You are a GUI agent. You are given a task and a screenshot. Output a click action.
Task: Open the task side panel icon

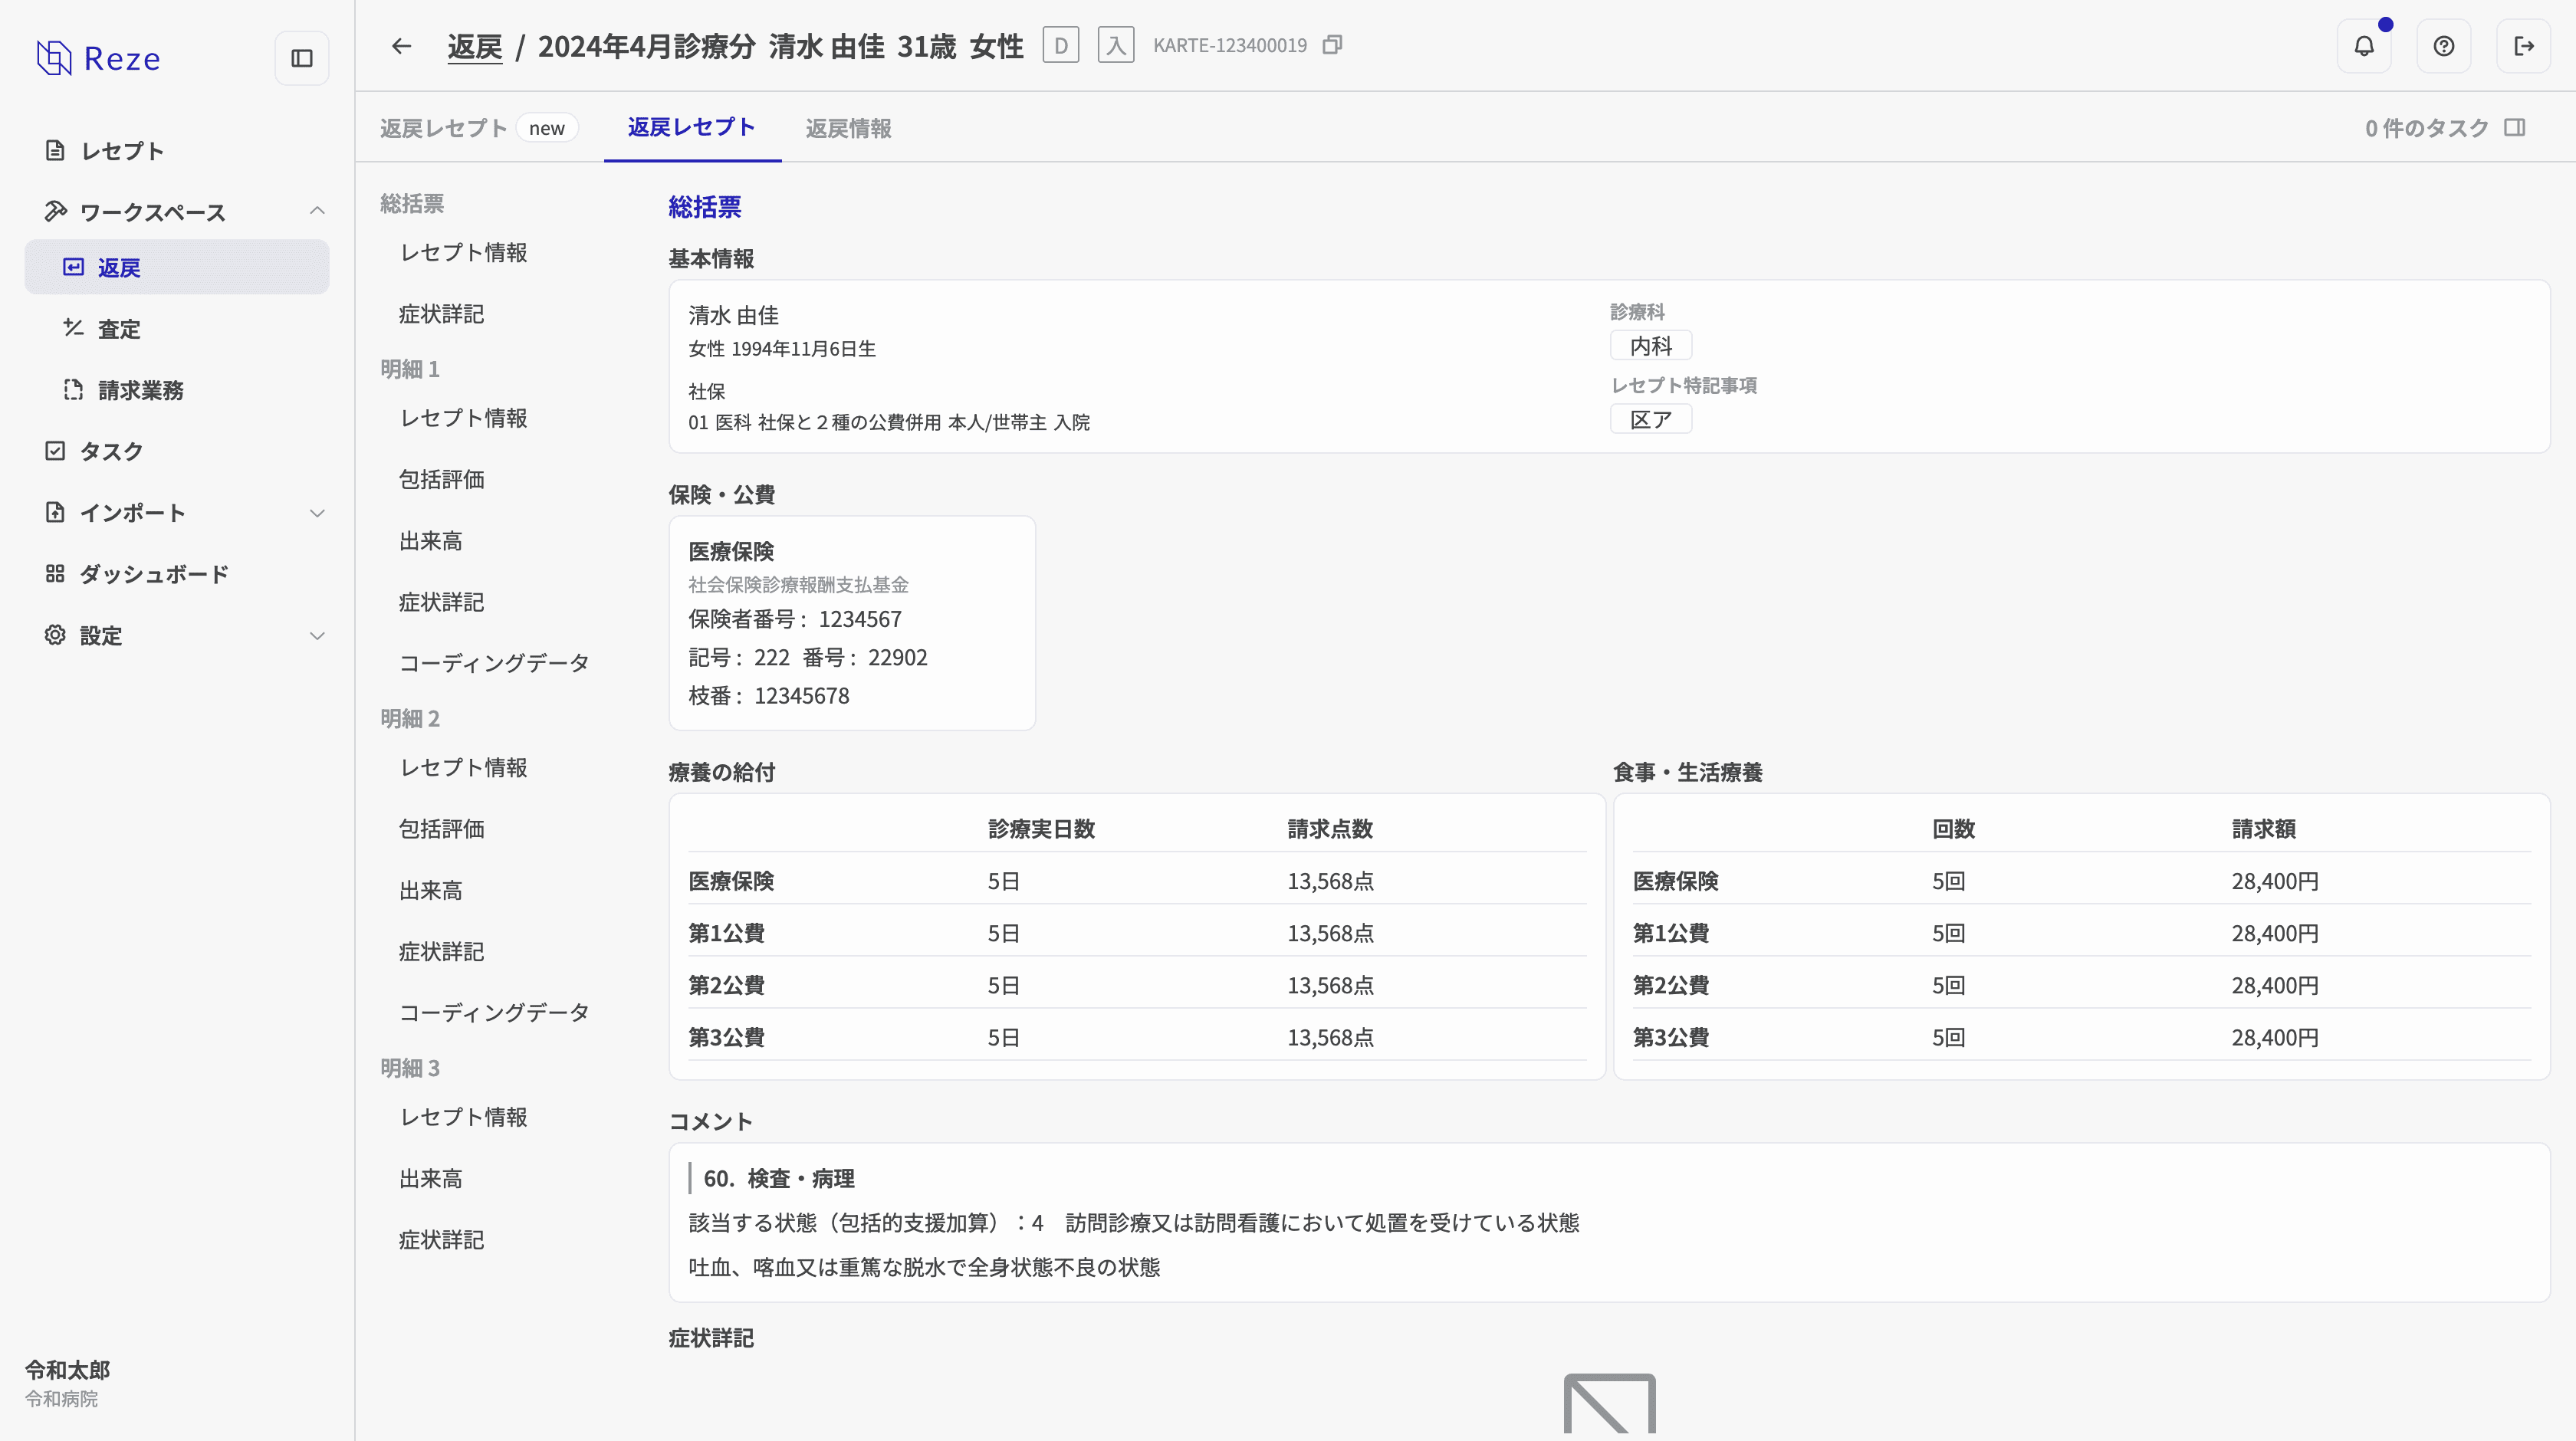pos(2515,128)
